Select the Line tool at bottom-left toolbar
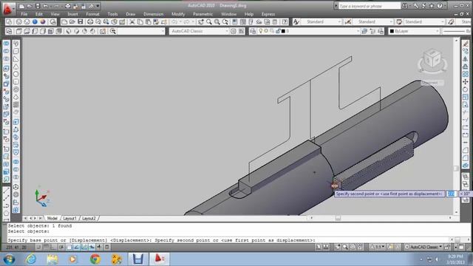 coord(6,191)
